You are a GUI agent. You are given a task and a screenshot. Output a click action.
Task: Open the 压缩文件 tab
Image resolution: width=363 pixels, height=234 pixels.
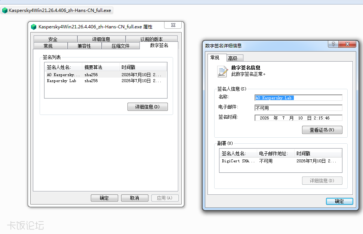121,46
